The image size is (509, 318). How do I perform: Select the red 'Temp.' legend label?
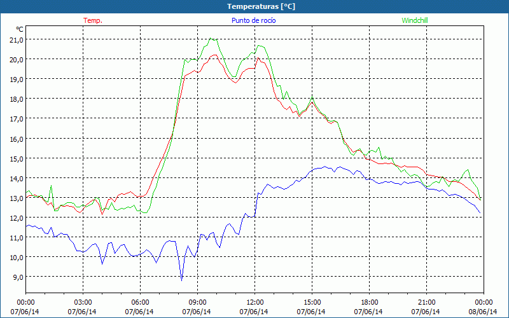(x=93, y=20)
